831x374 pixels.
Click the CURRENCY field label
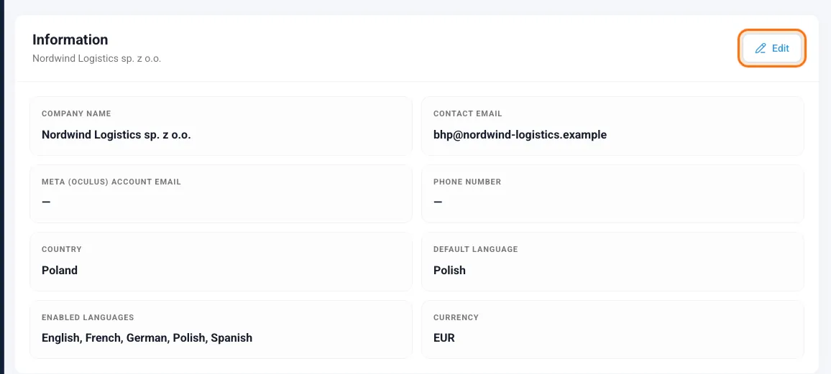(x=456, y=317)
